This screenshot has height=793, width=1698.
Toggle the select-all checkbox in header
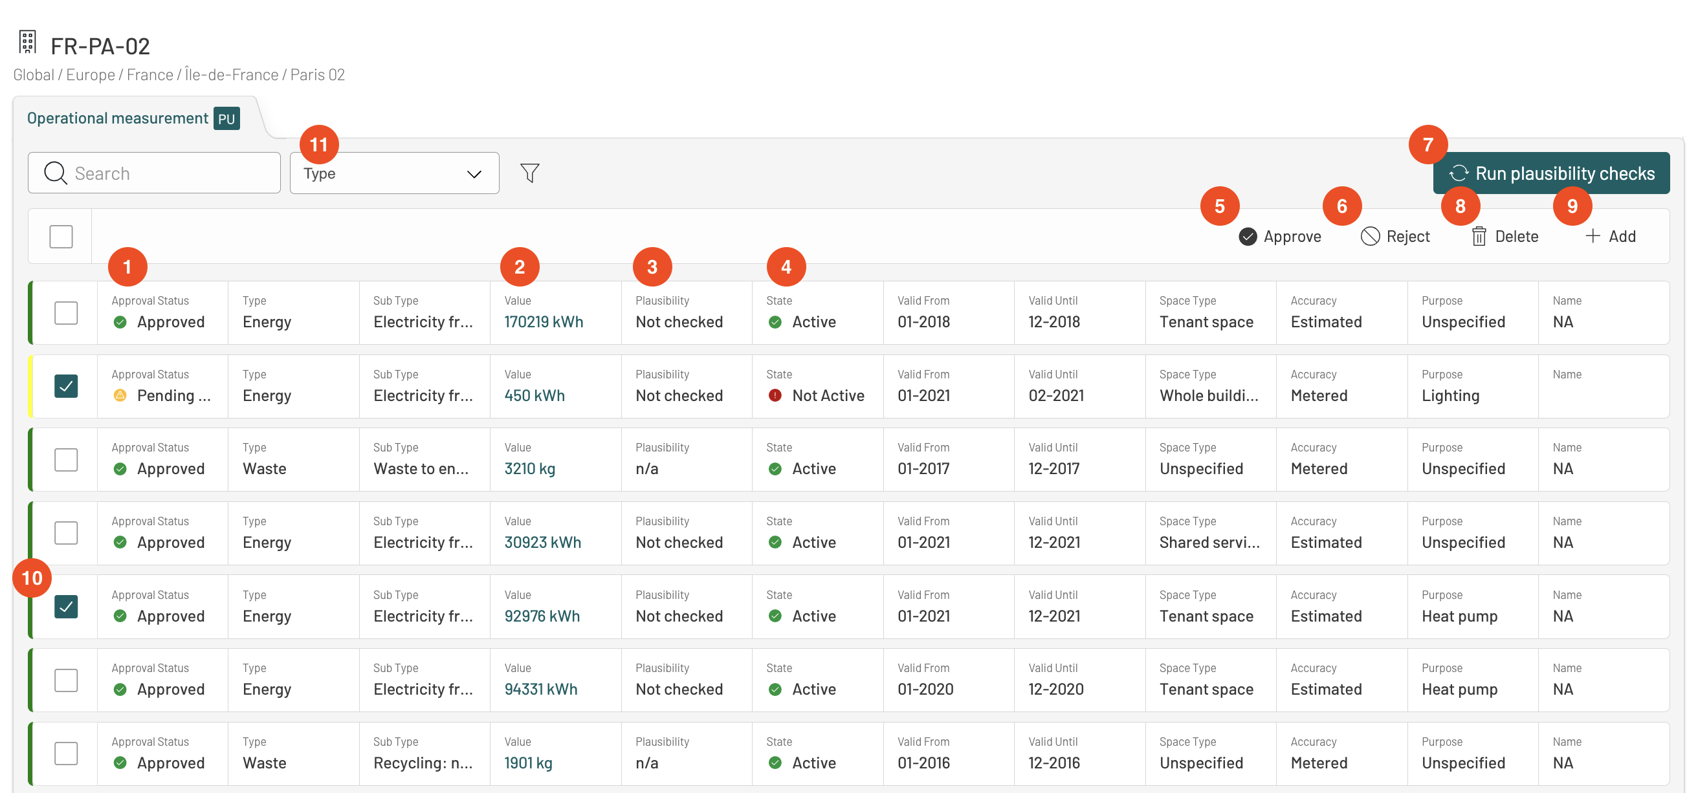tap(61, 237)
